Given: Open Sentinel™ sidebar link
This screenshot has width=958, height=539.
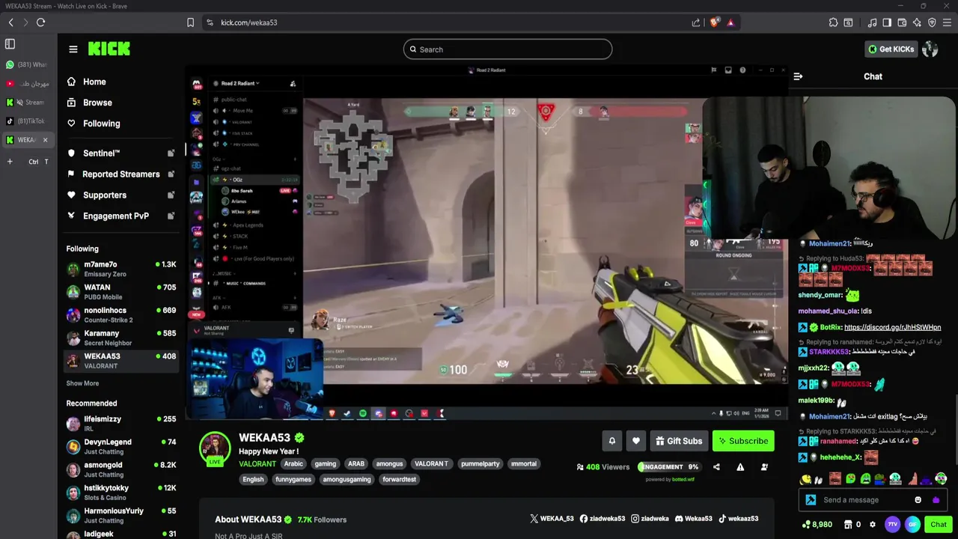Looking at the screenshot, I should coord(120,153).
